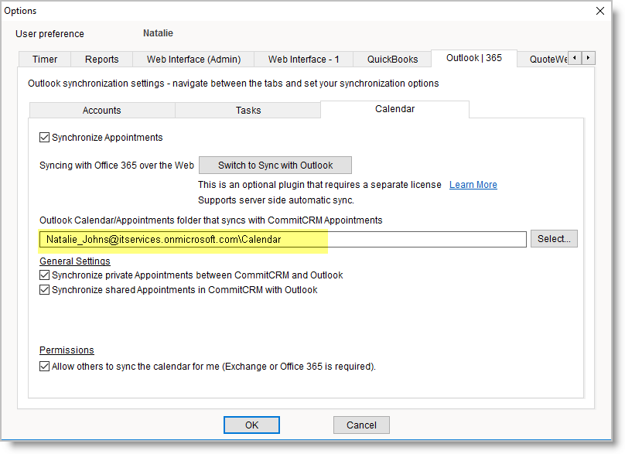Open the QuickBooks tab
Screen dimensions: 625x454
click(x=392, y=60)
